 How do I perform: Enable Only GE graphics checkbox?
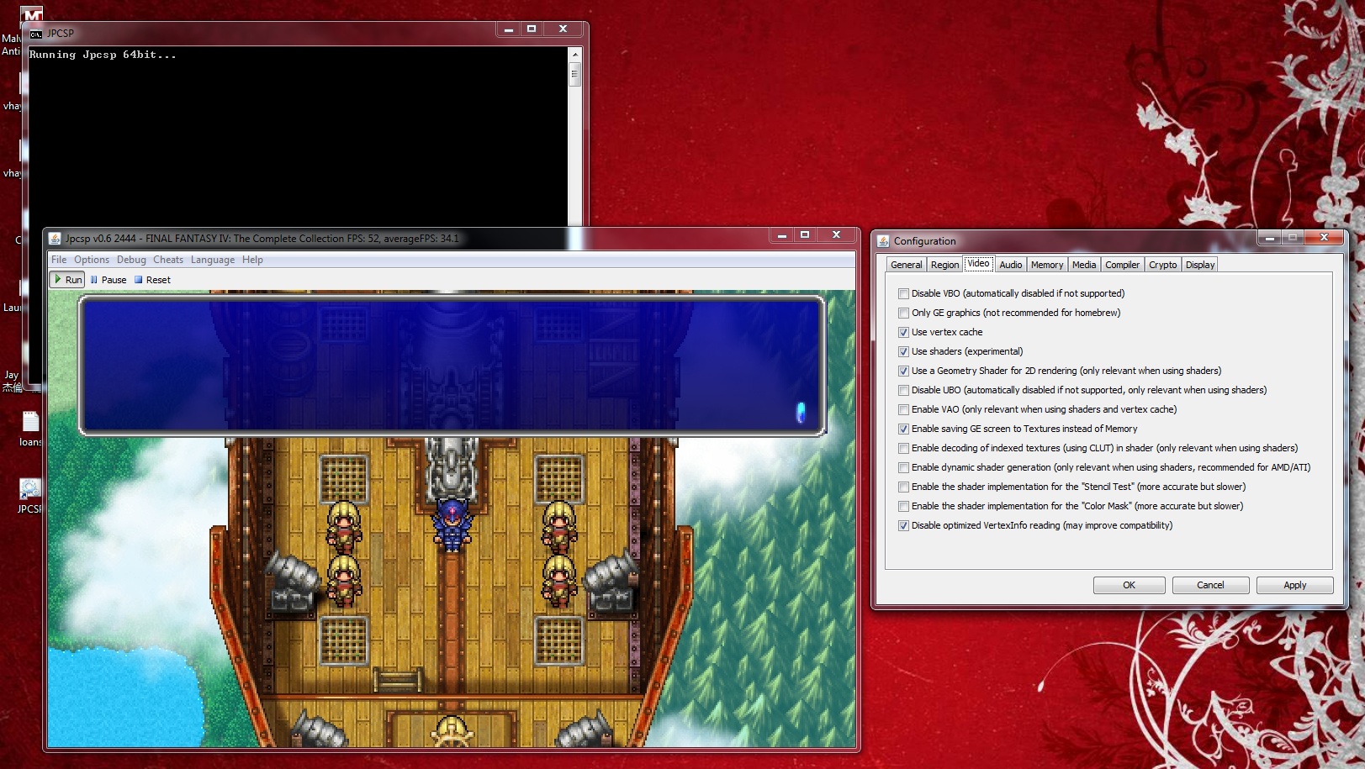[903, 313]
